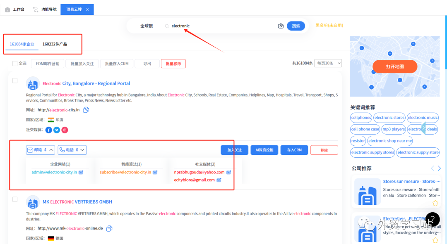
Task: Click the help question mark icon
Action: click(x=433, y=219)
